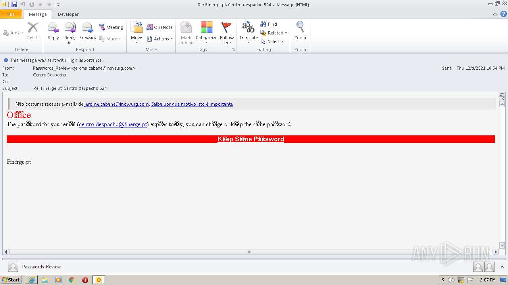The image size is (508, 285).
Task: Click the volume icon in system tray
Action: pyautogui.click(x=451, y=280)
